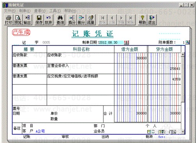Click the 打印 print toolbar icon
Image resolution: width=196 pixels, height=143 pixels.
pyautogui.click(x=9, y=20)
